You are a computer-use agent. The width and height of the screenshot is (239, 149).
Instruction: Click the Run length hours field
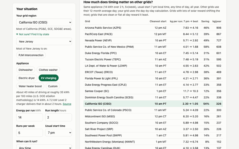(x=58, y=117)
